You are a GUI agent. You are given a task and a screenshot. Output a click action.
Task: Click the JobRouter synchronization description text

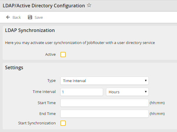point(80,43)
